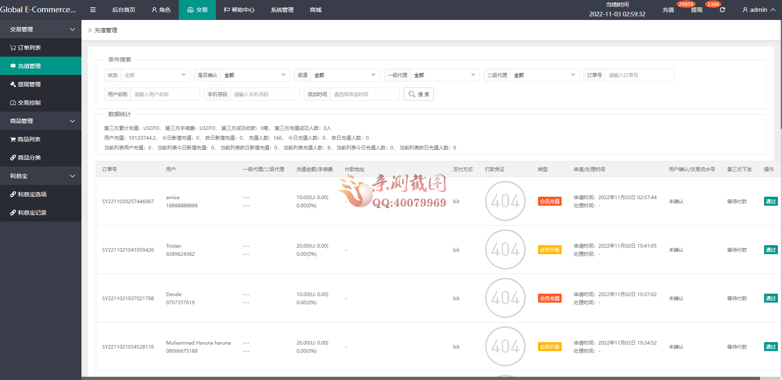Click the refresh icon in top bar

722,10
